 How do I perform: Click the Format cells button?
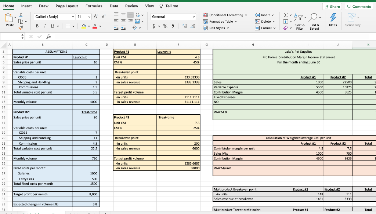click(x=265, y=28)
